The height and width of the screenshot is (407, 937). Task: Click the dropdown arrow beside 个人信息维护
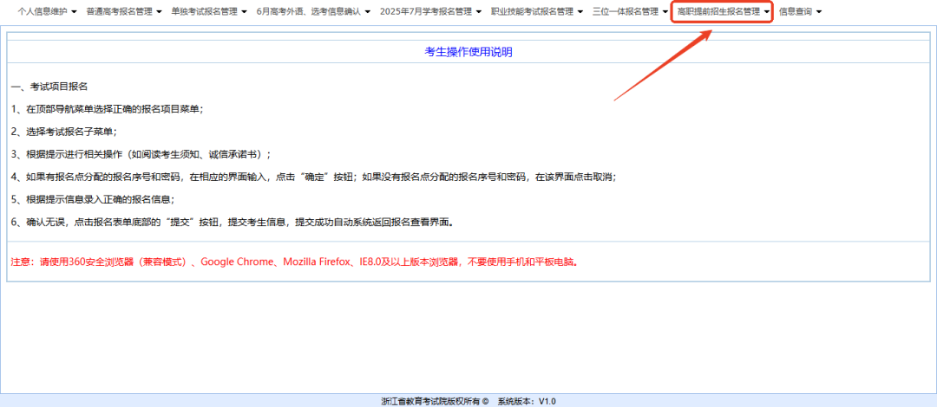coord(75,12)
